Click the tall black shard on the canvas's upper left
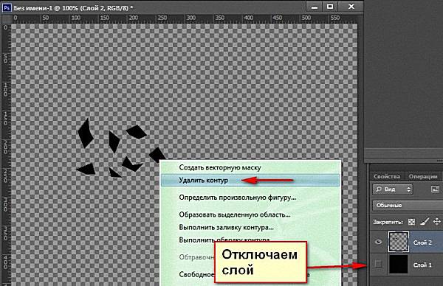This screenshot has width=443, height=286. 86,133
